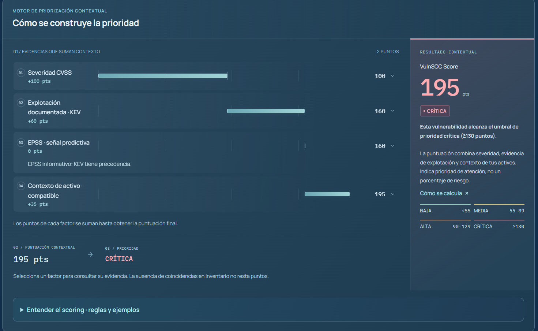Click the Contexto de activo progress bar
Image resolution: width=538 pixels, height=331 pixels.
point(327,194)
